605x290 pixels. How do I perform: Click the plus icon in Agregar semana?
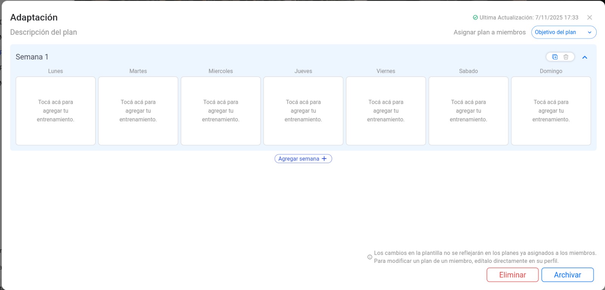click(324, 159)
